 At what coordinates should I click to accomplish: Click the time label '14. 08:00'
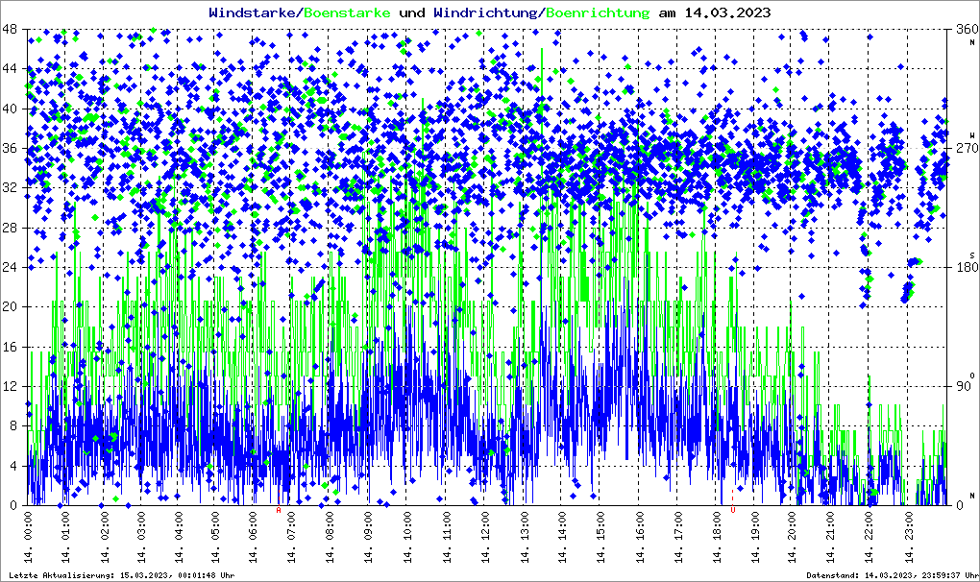click(330, 537)
